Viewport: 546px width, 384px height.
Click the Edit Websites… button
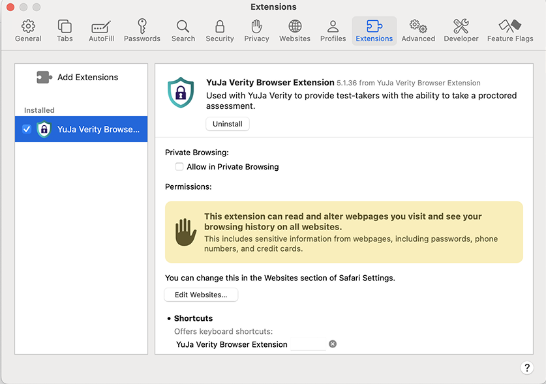tap(201, 295)
